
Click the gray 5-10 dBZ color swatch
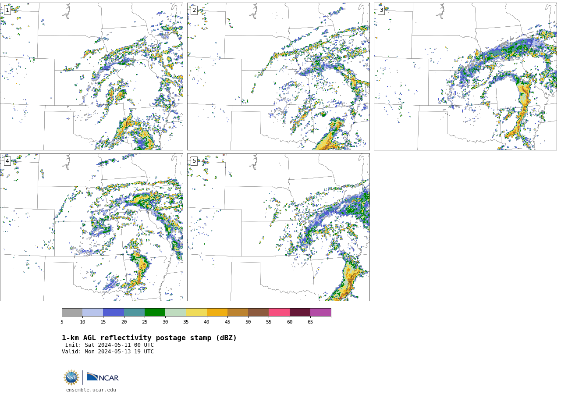tap(72, 312)
